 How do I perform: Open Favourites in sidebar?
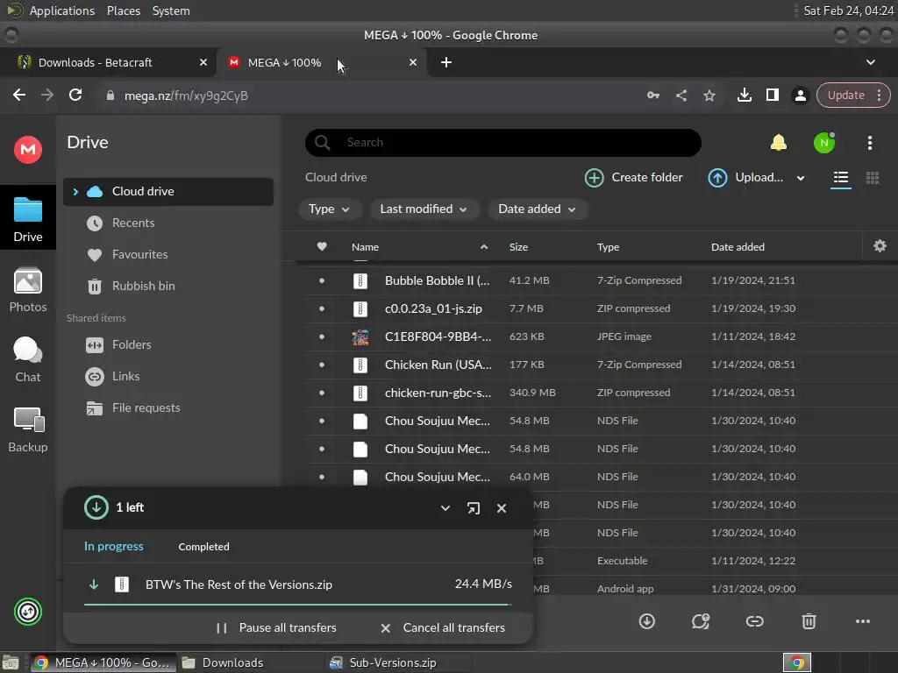(167, 255)
